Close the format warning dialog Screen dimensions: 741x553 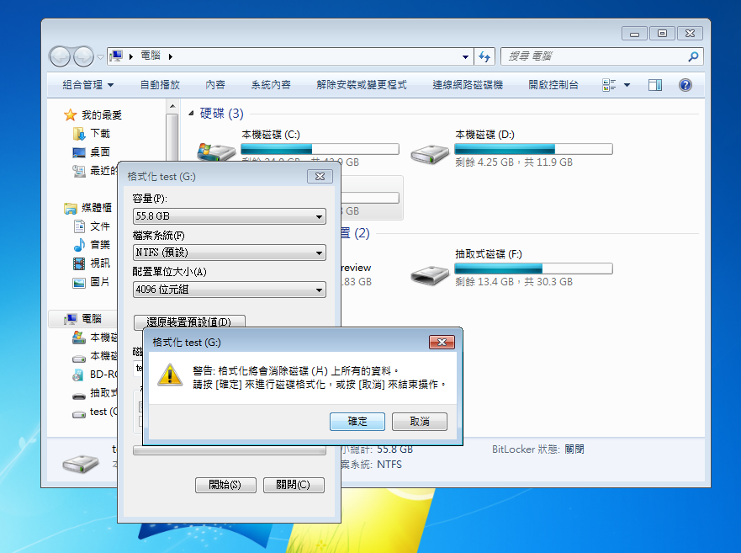point(442,342)
